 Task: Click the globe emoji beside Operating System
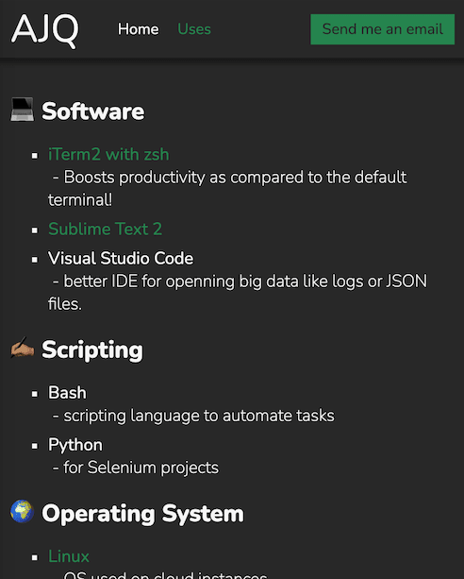coord(22,511)
